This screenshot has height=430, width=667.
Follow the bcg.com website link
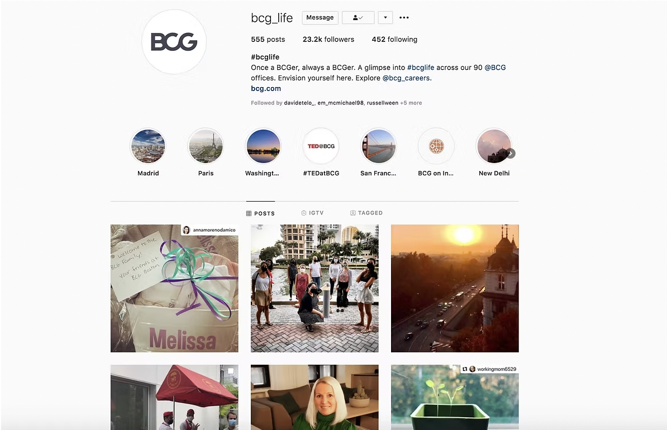266,88
